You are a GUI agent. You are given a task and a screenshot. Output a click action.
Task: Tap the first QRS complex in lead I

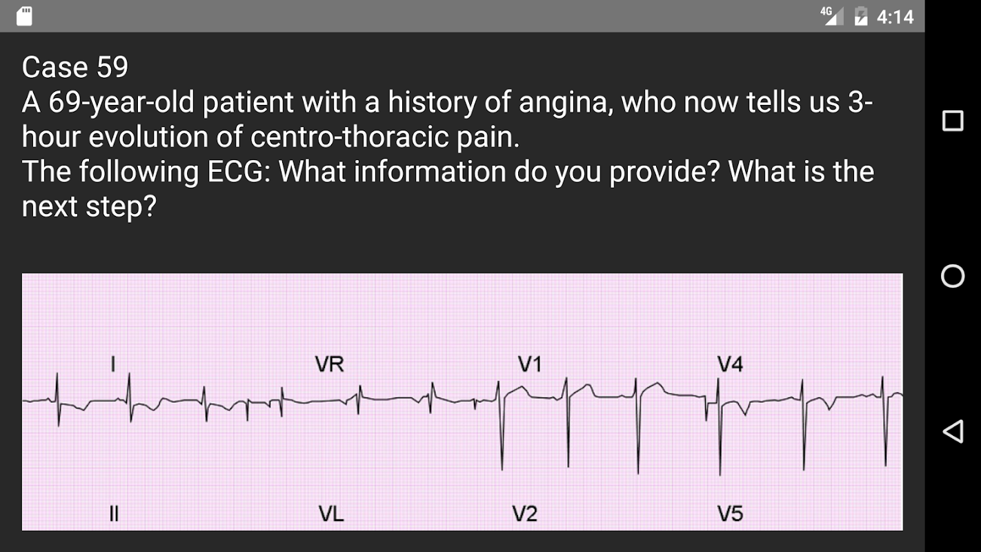58,399
